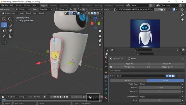The image size is (186, 105).
Task: Click the viewport pan hand icon
Action: (100, 36)
